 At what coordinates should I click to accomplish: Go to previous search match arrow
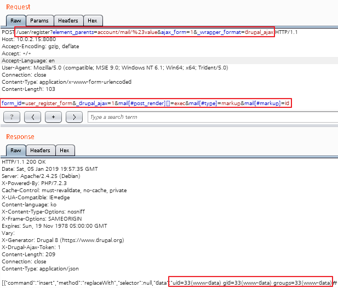coord(32,117)
